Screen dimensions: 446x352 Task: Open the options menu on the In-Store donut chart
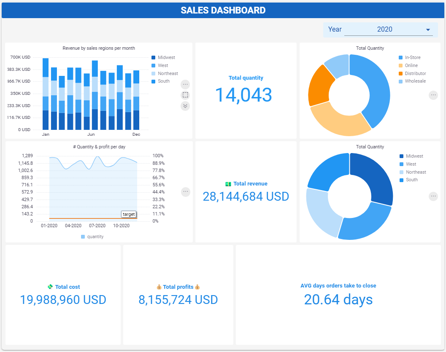[x=433, y=95]
